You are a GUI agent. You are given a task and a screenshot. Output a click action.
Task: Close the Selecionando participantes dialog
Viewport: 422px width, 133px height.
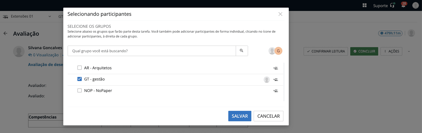coord(280,14)
